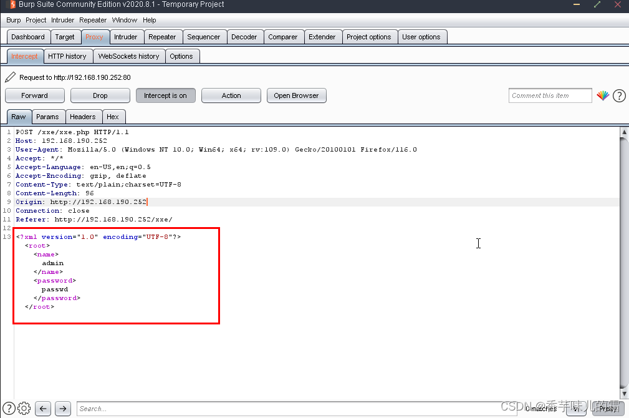This screenshot has width=629, height=418.
Task: Switch to the Target tab
Action: click(x=65, y=37)
